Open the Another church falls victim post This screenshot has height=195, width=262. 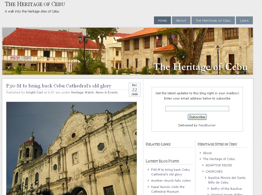(x=171, y=180)
